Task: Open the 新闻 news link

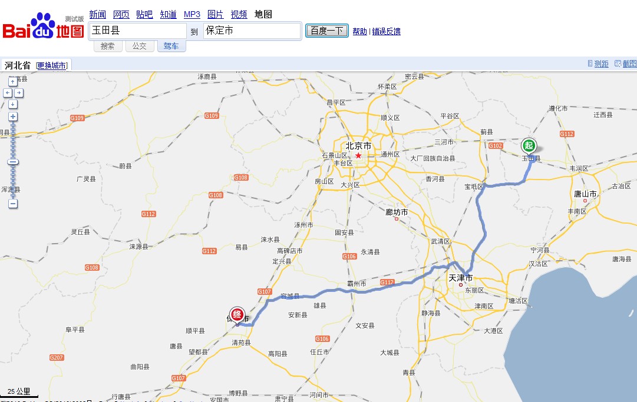Action: (x=97, y=14)
